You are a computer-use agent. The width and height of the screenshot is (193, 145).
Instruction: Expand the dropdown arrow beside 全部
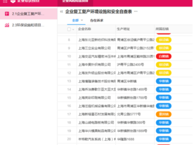tap(82, 20)
